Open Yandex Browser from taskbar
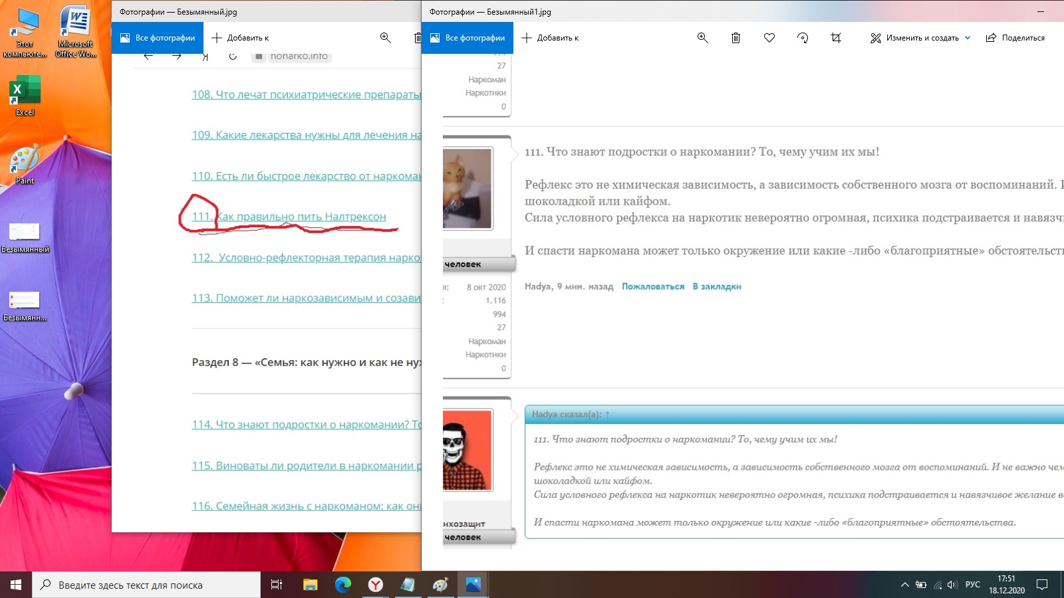Viewport: 1064px width, 598px height. tap(376, 585)
